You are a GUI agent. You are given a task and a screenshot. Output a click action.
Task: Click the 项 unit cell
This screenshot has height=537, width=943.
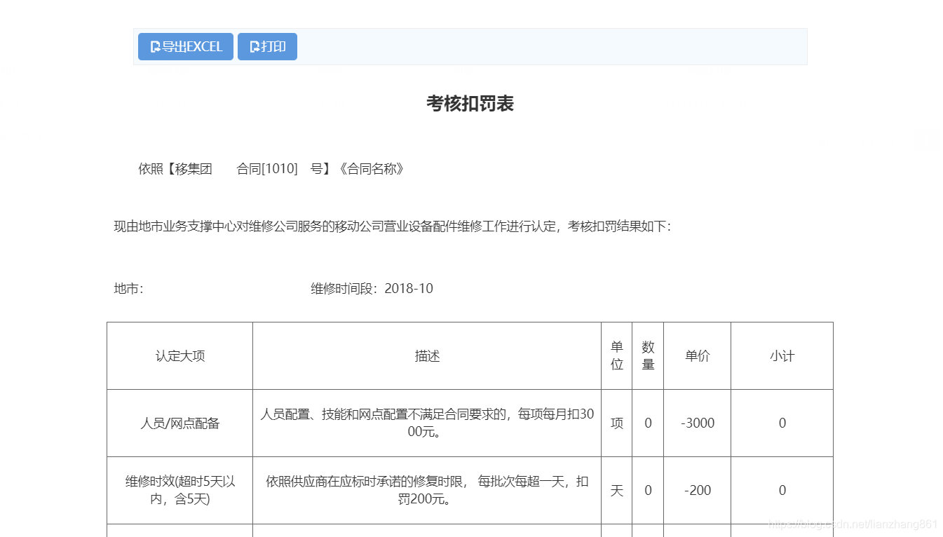[x=617, y=423]
